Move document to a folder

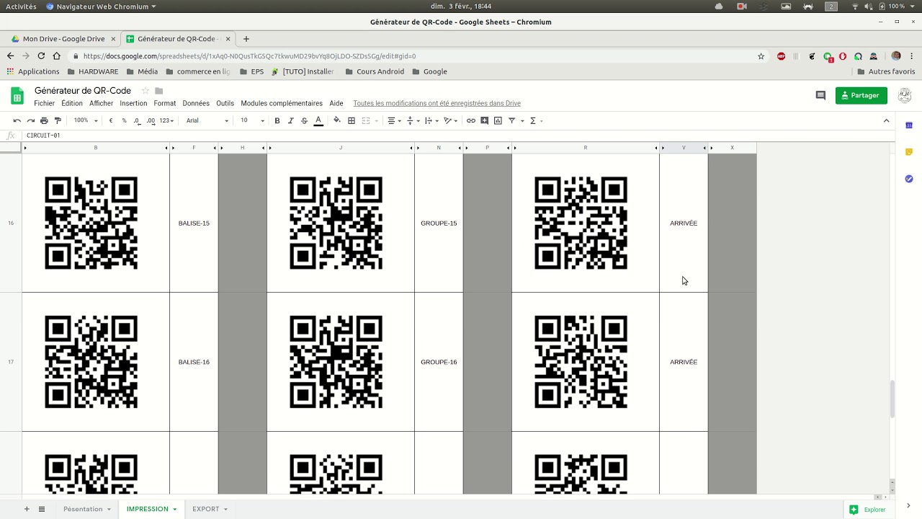(x=159, y=91)
